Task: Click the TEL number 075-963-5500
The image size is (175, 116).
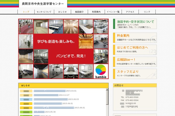Action: 132,97
